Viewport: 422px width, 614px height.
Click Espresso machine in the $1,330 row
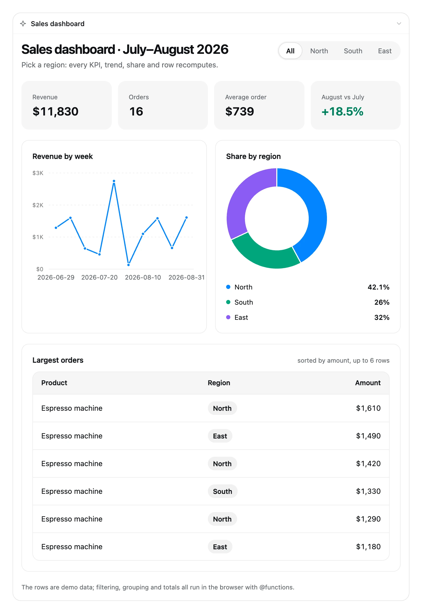coord(72,491)
